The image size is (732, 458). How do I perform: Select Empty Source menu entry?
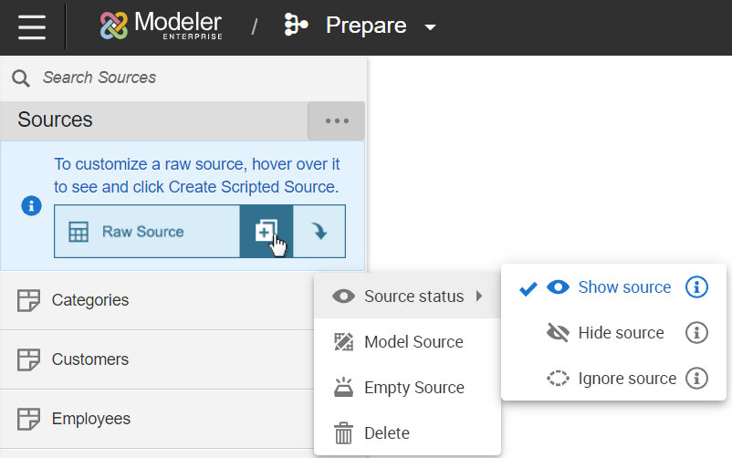413,388
